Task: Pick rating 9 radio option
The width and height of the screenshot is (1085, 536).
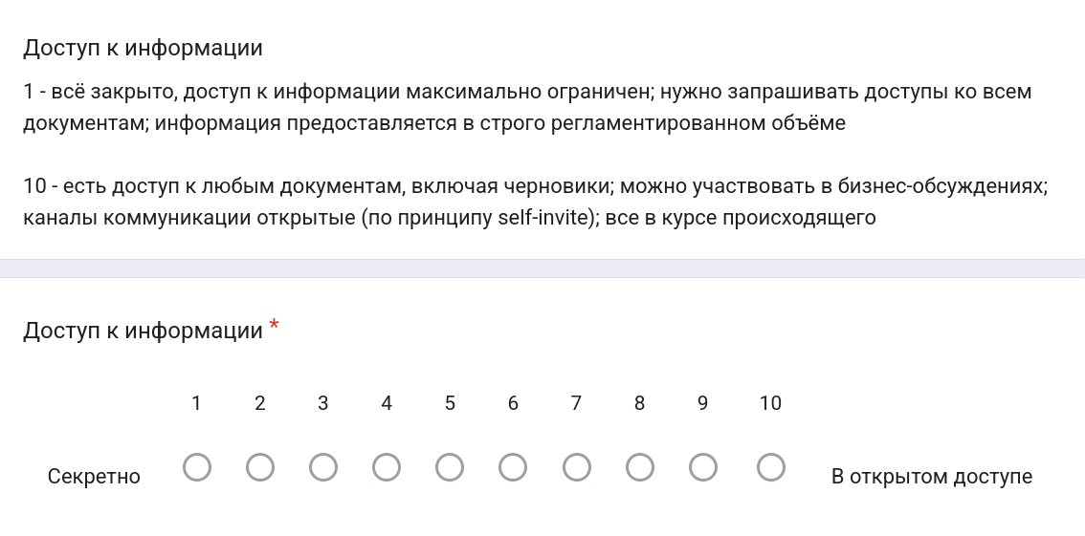Action: pos(702,467)
